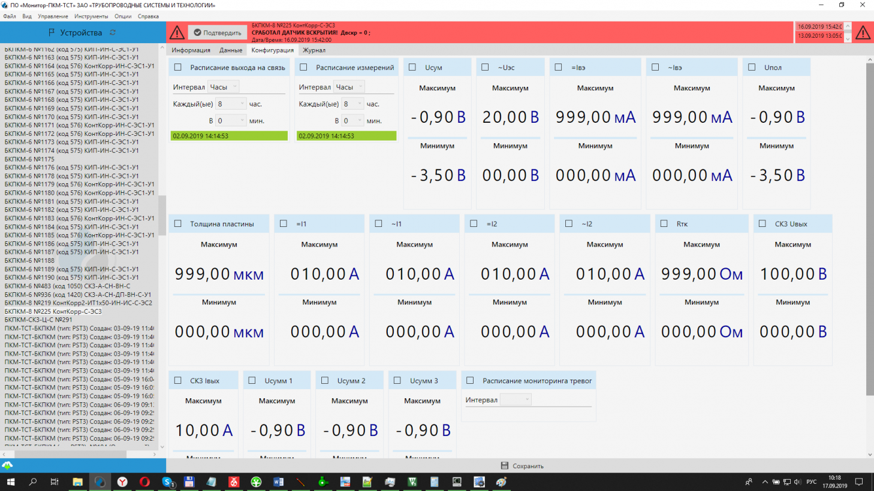The height and width of the screenshot is (491, 874).
Task: Click the warning triangle at far right of alarm bar
Action: pos(863,32)
